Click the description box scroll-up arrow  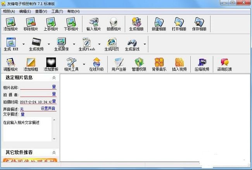(x=54, y=120)
